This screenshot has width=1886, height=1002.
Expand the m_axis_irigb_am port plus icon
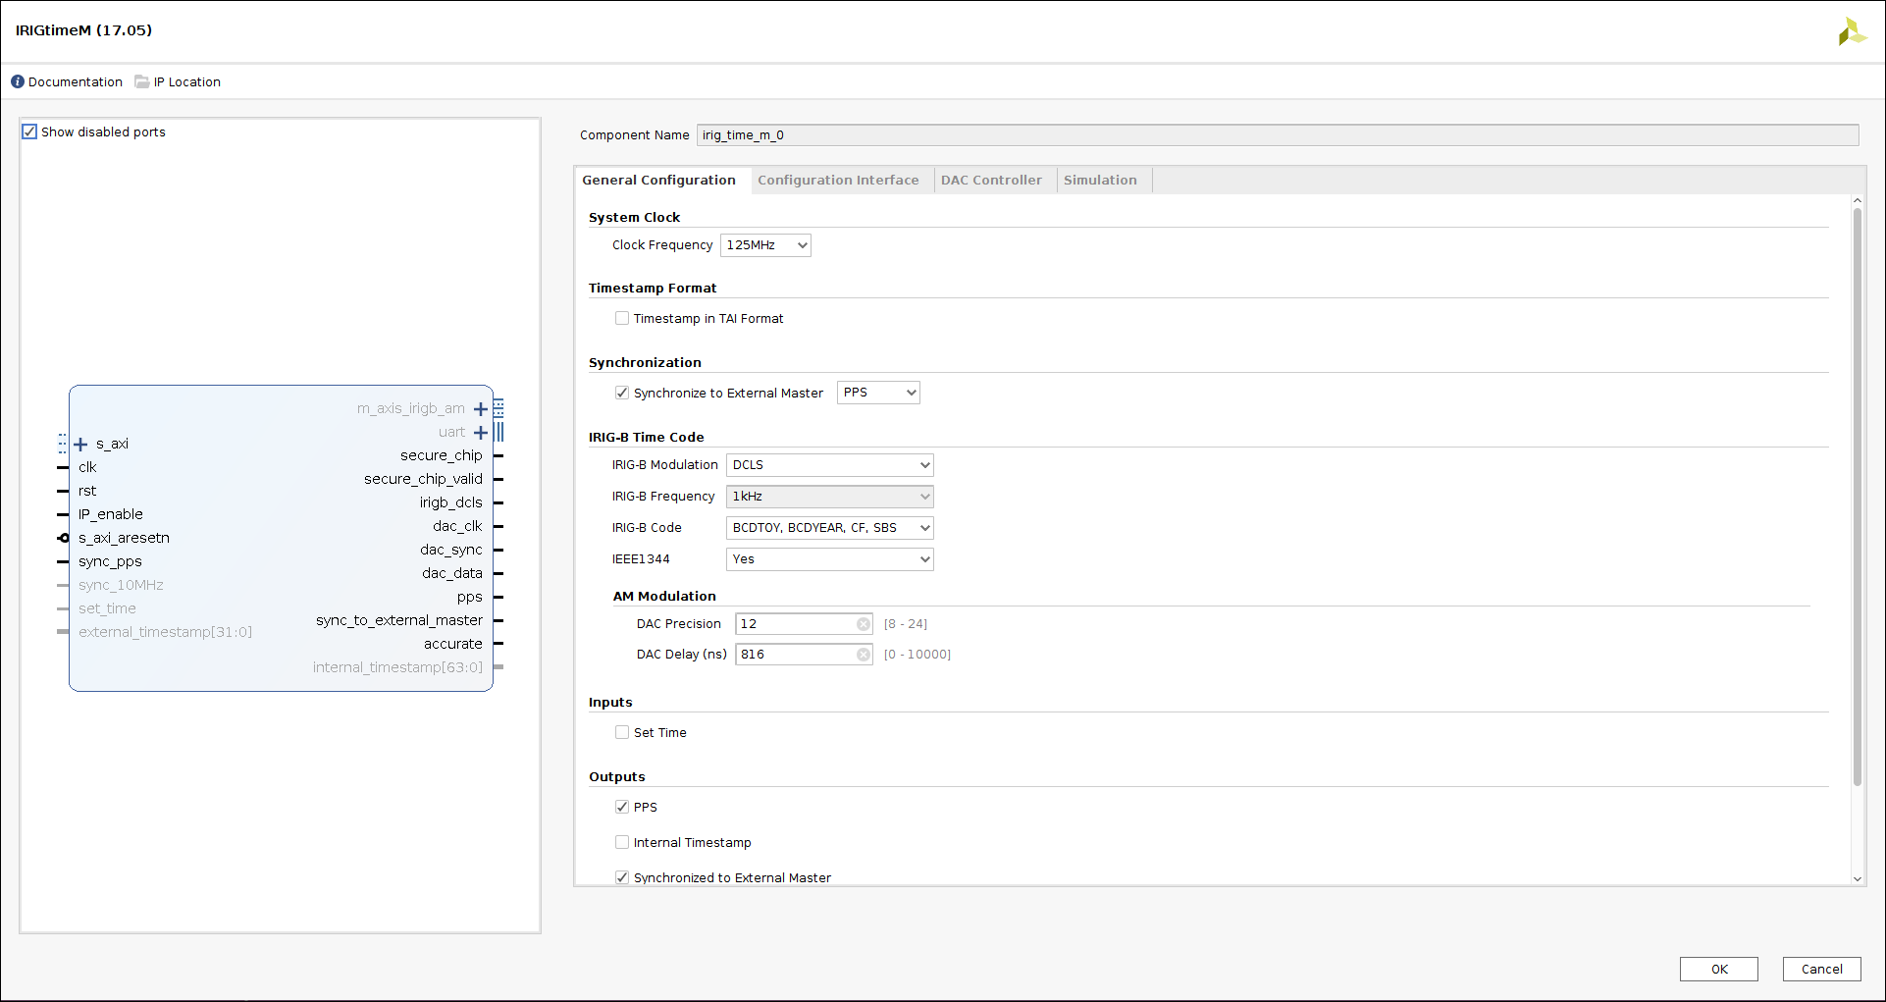pos(481,409)
